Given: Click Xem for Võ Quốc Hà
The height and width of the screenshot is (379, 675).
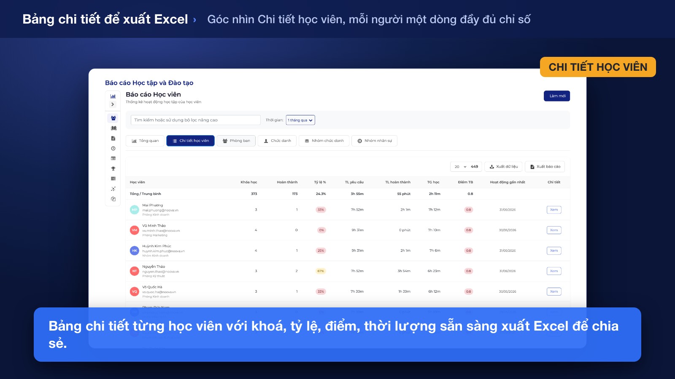Looking at the screenshot, I should (554, 291).
